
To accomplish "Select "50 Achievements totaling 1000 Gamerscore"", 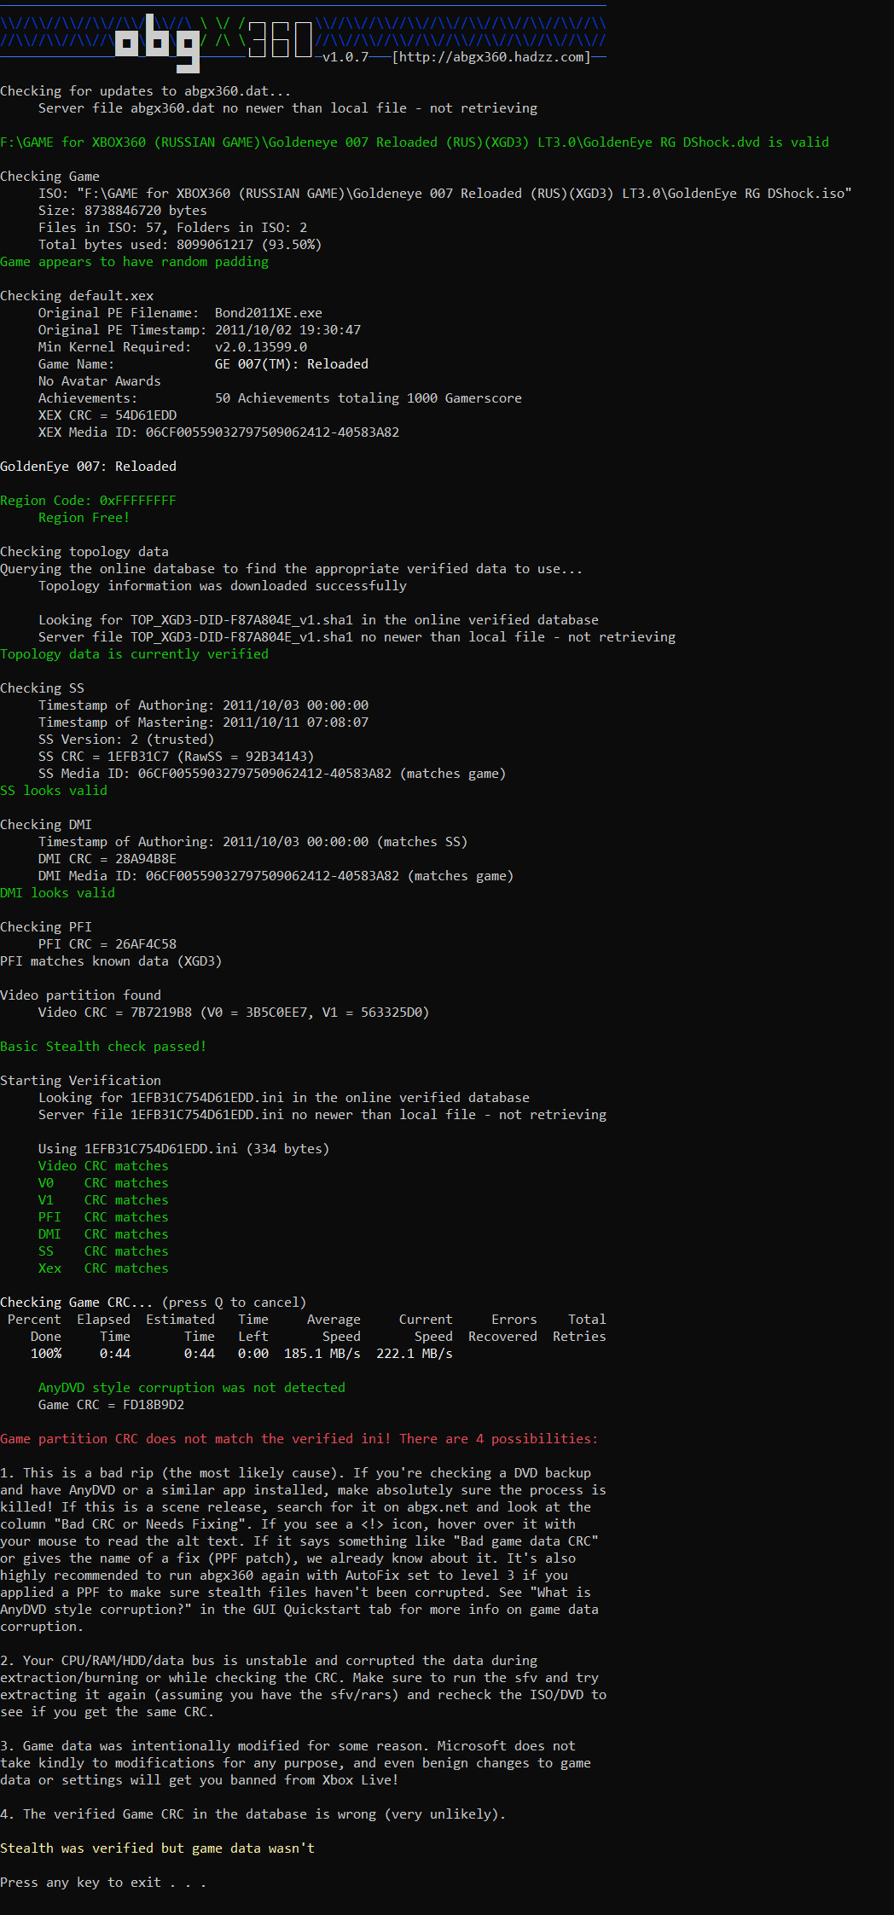I will [369, 398].
